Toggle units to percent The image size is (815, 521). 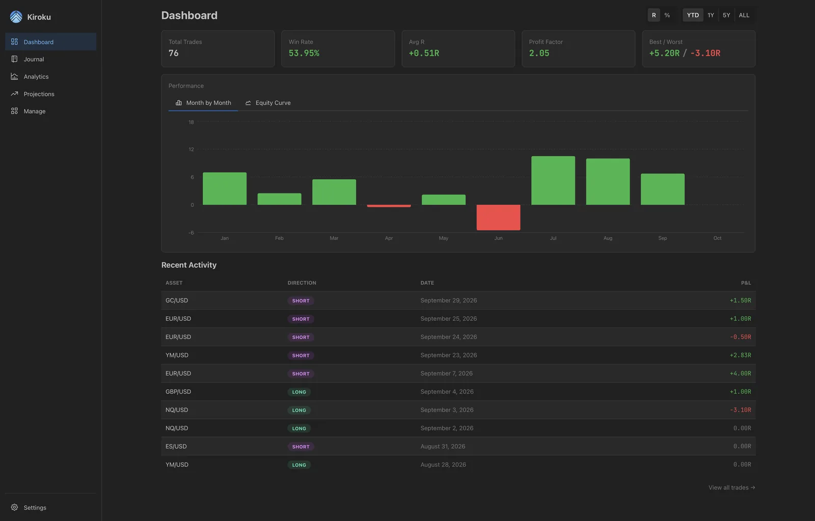667,15
